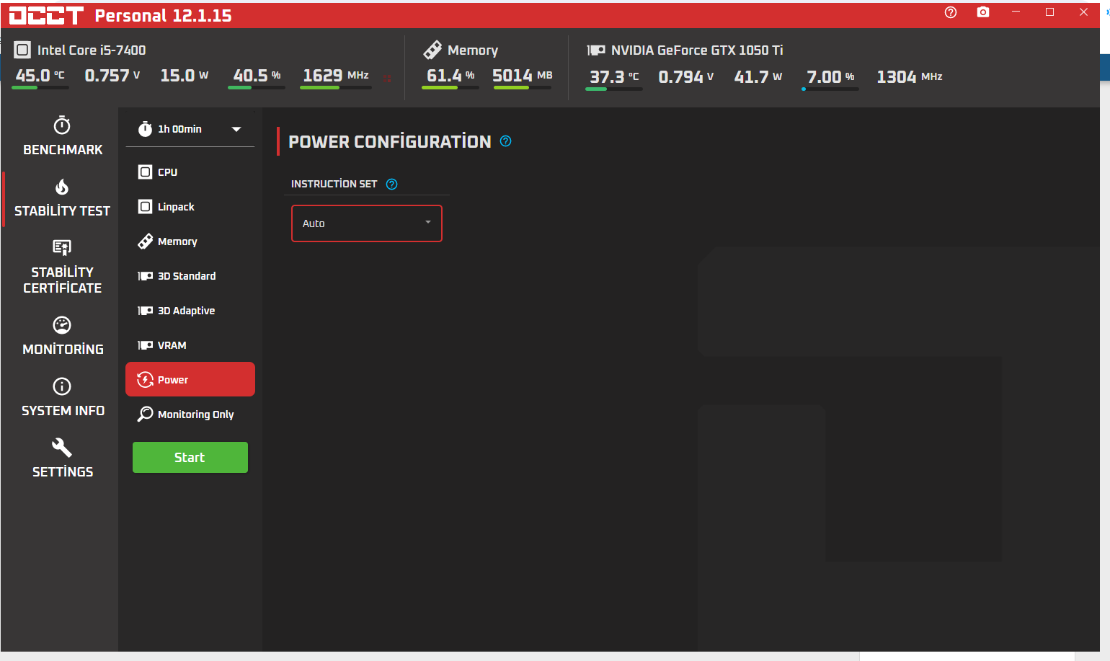Viewport: 1110px width, 661px height.
Task: Select the CPU test
Action: point(190,172)
